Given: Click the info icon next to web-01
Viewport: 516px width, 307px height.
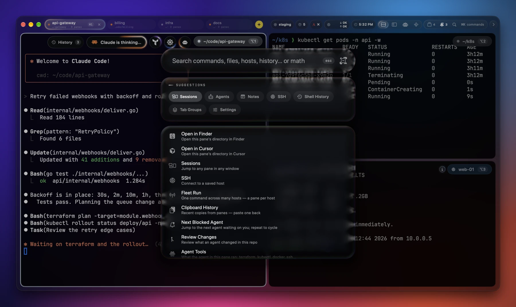Looking at the screenshot, I should [442, 169].
